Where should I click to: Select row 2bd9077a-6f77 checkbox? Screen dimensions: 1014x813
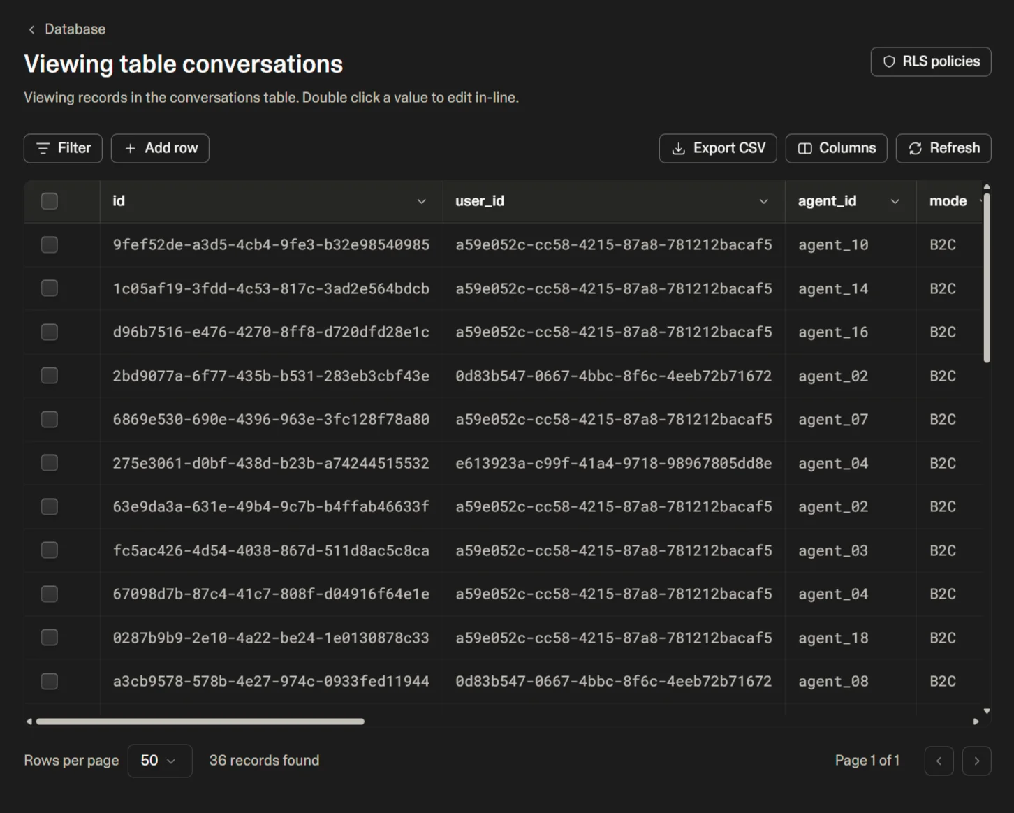tap(50, 376)
